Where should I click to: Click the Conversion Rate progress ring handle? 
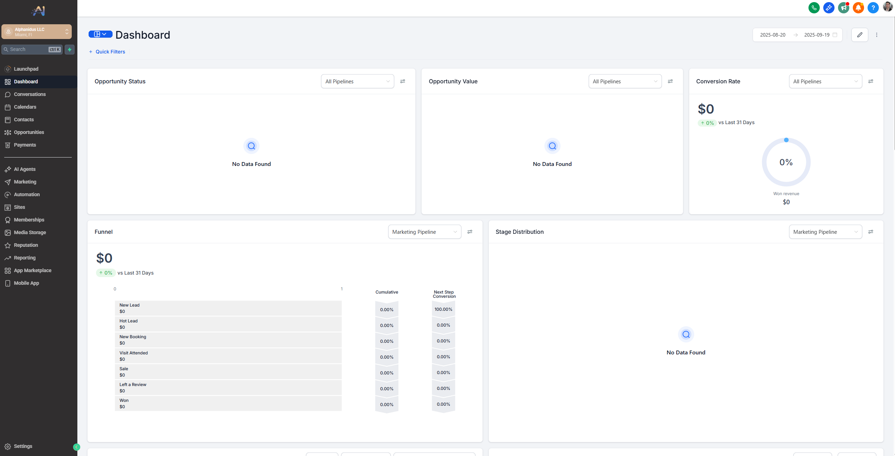[786, 140]
